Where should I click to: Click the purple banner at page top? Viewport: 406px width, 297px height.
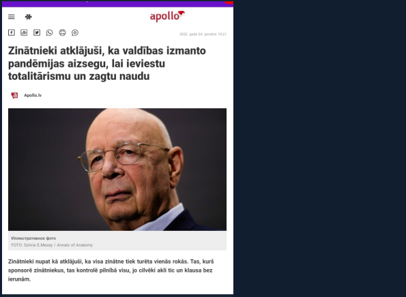[x=117, y=4]
